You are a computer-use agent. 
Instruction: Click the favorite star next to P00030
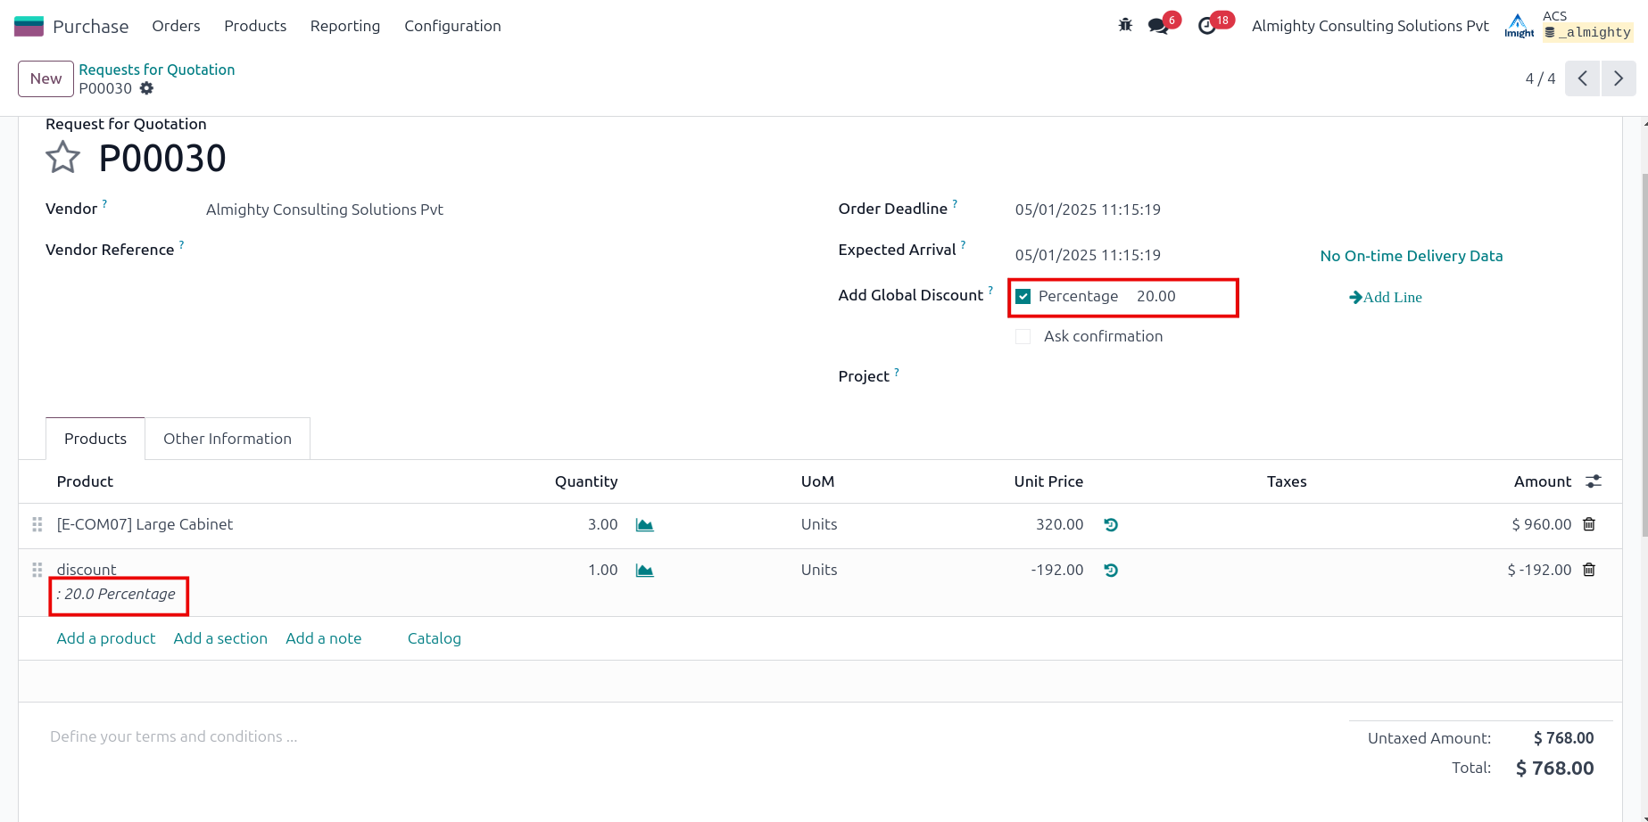click(x=62, y=158)
